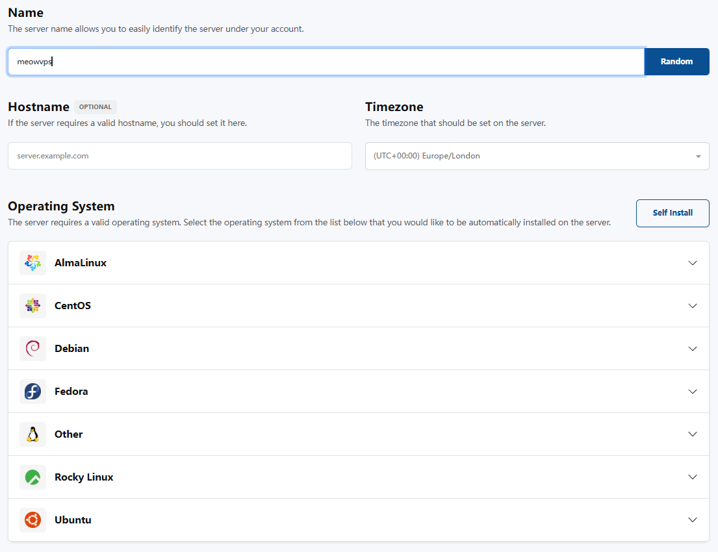Choose the Self Install option

[x=673, y=213]
